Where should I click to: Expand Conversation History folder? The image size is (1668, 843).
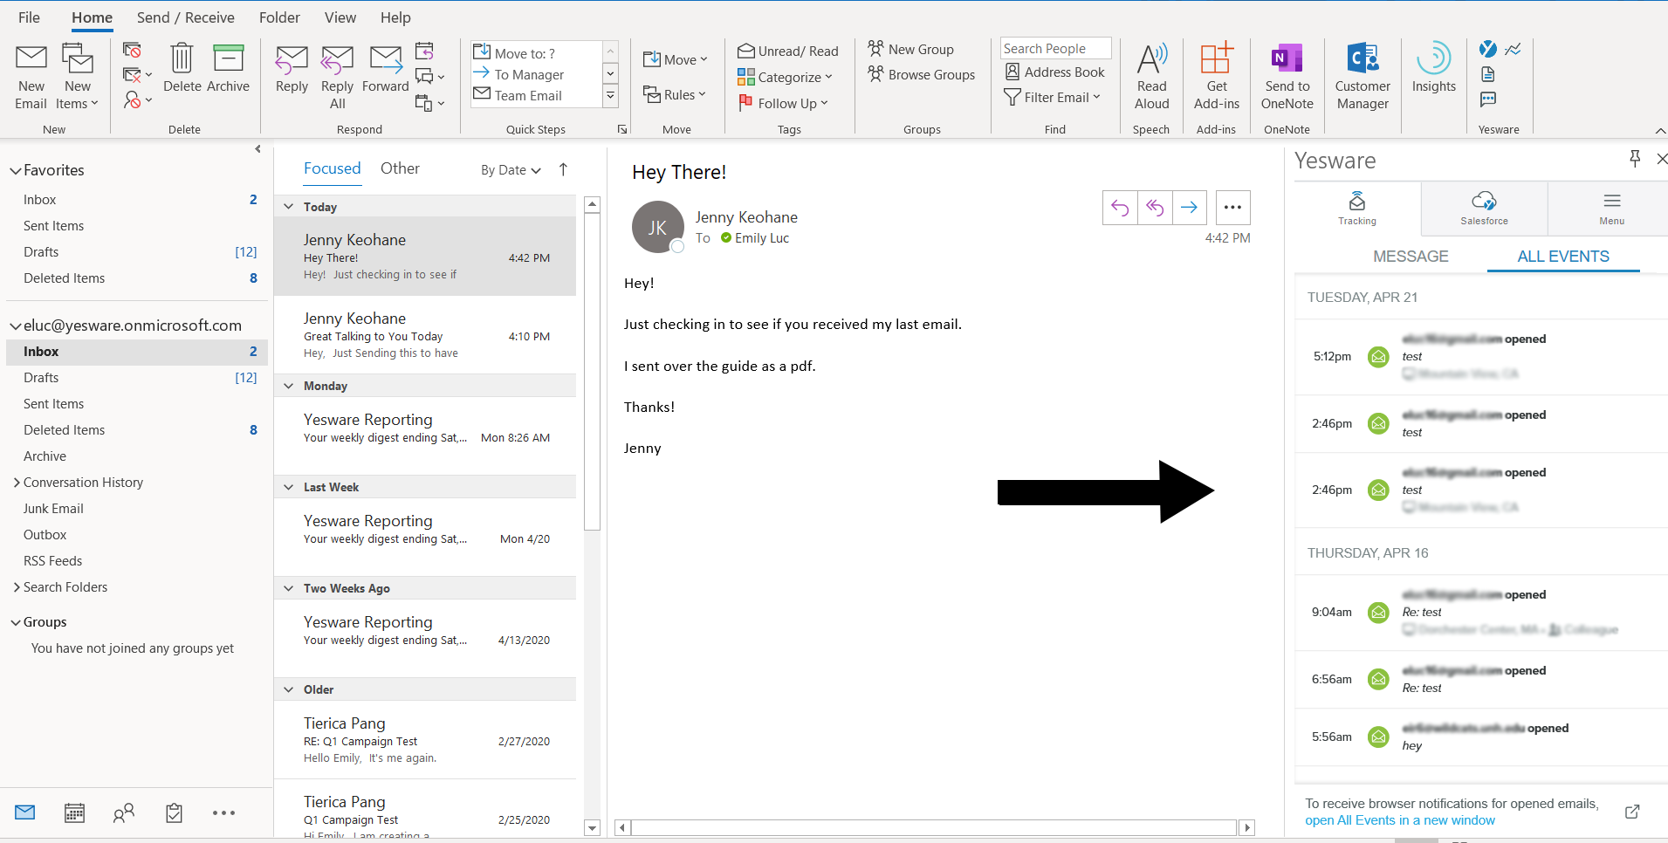(16, 482)
